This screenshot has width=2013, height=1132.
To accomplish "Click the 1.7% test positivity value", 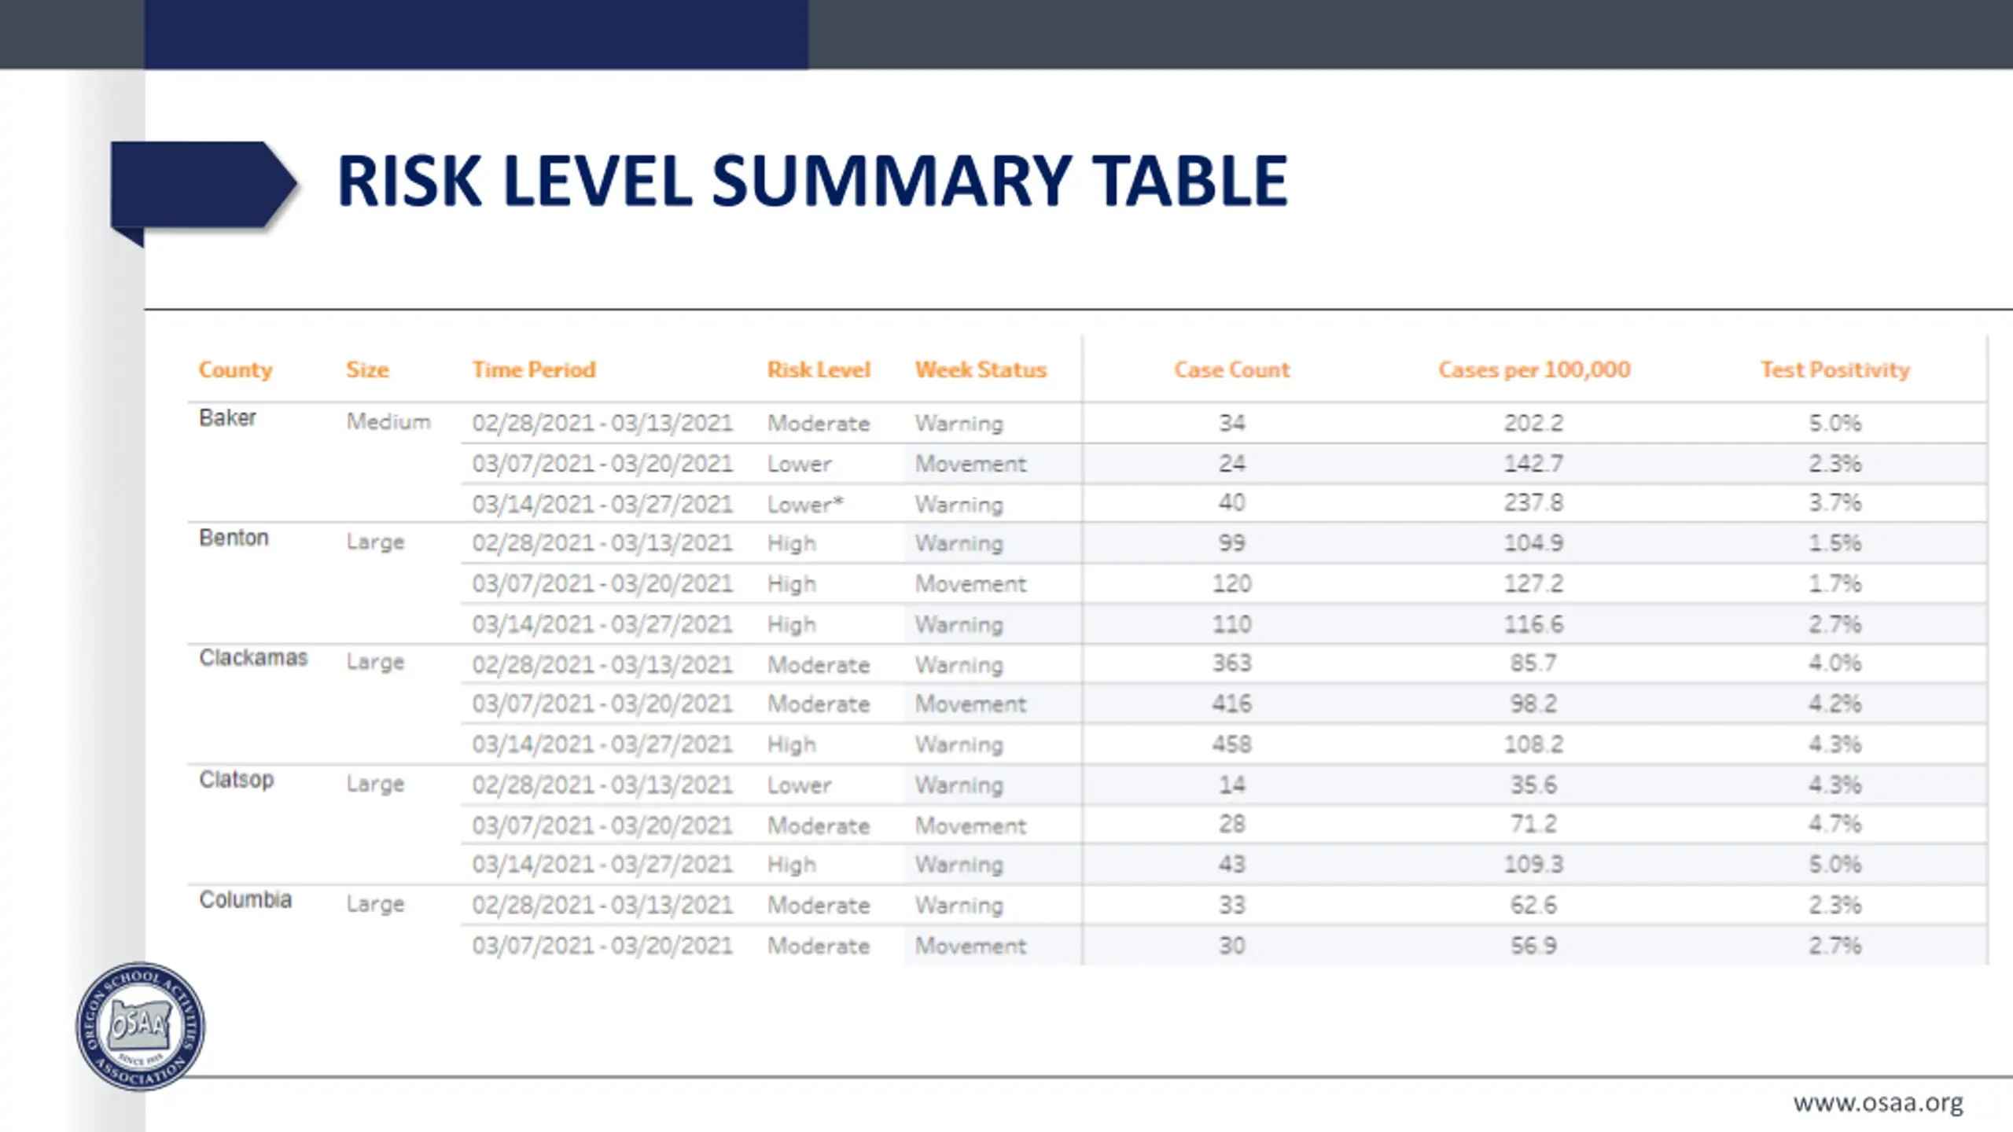I will [1835, 584].
